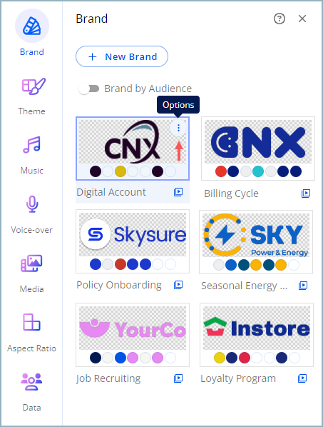Open the Voice-over sidebar panel
Viewport: 323px width, 427px height.
tap(32, 215)
